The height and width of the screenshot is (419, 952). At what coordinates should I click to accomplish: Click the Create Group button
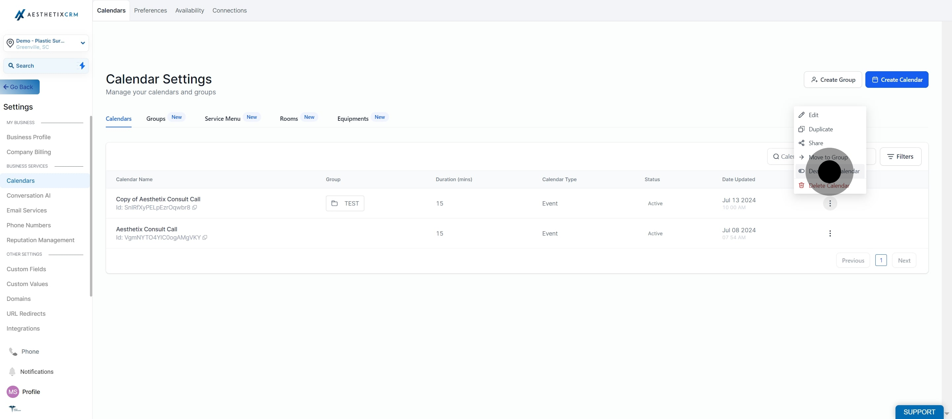pyautogui.click(x=833, y=80)
